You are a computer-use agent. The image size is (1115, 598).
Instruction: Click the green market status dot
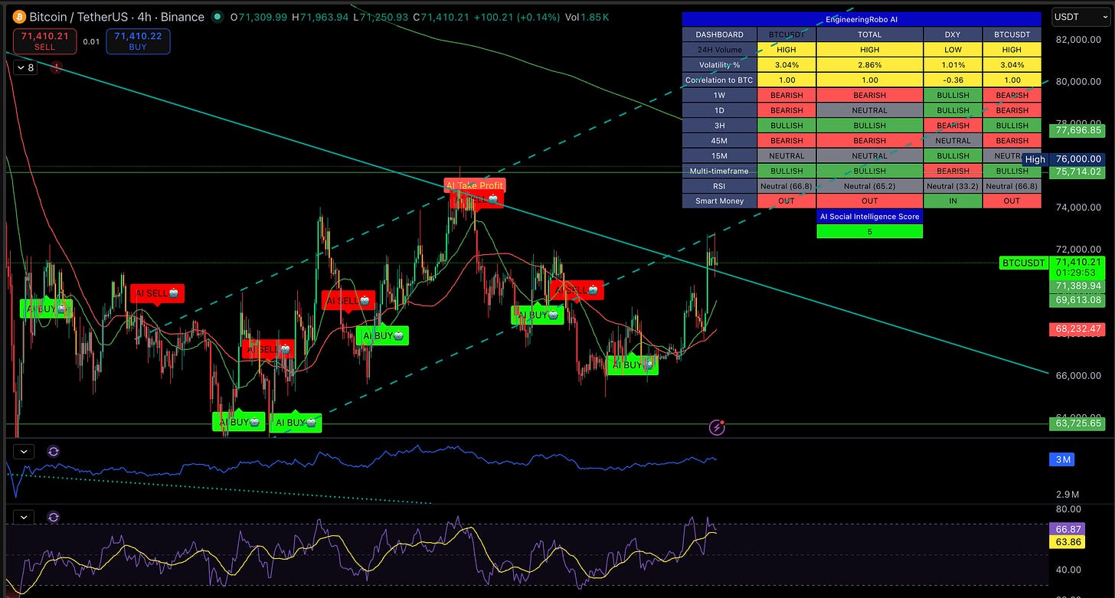tap(217, 17)
